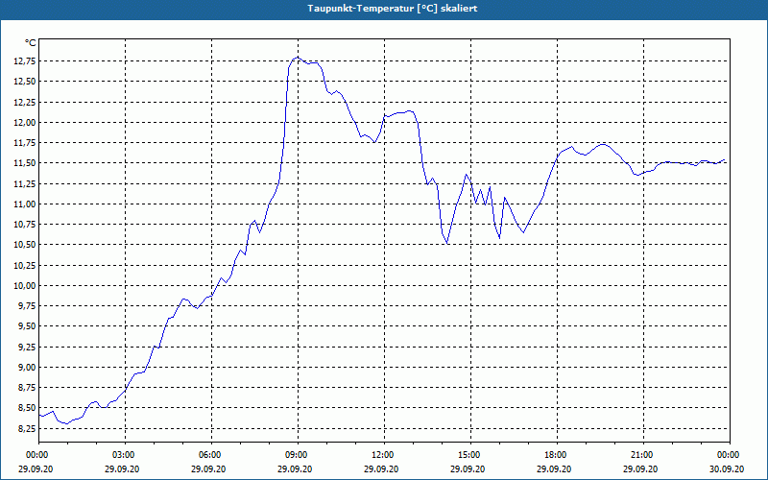
Task: Pick the '9,75' y-axis label
Action: point(26,306)
